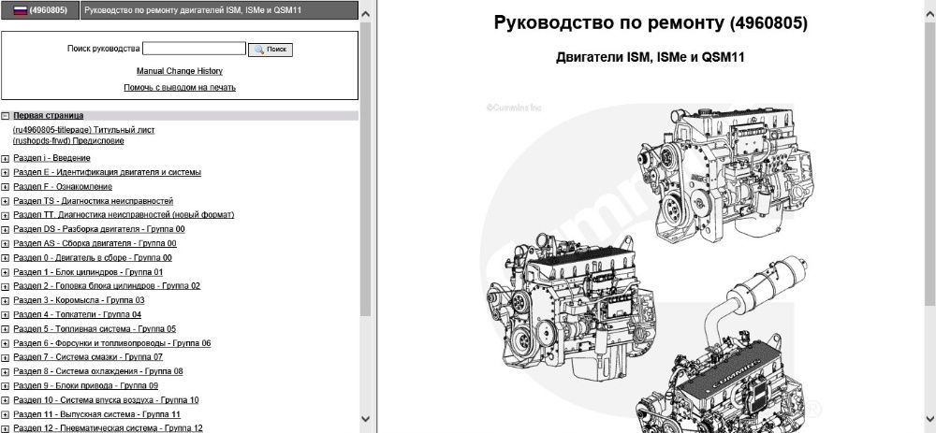Click the left panel scroll-down arrow
Image resolution: width=936 pixels, height=433 pixels.
pyautogui.click(x=365, y=420)
